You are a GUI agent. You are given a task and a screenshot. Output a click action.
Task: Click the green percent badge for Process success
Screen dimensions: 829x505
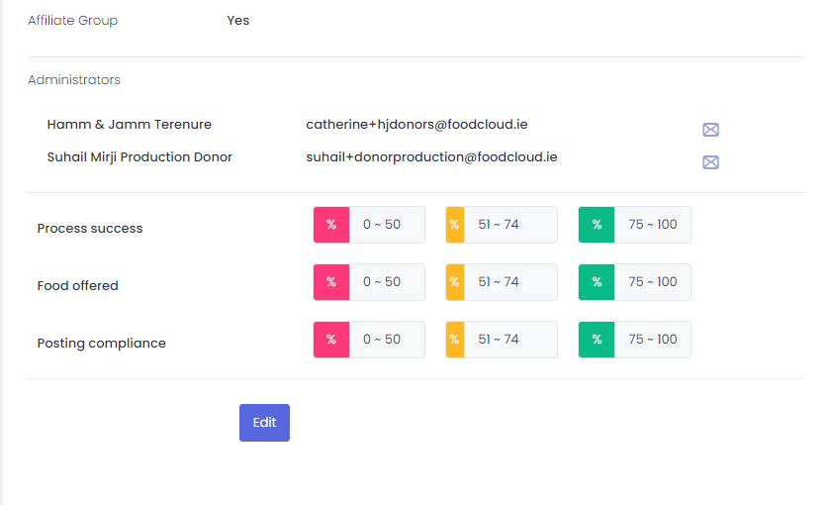click(597, 225)
